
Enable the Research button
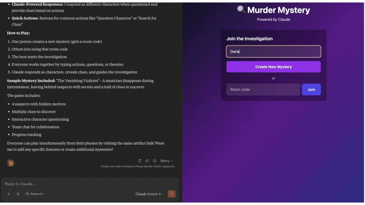pos(34,194)
